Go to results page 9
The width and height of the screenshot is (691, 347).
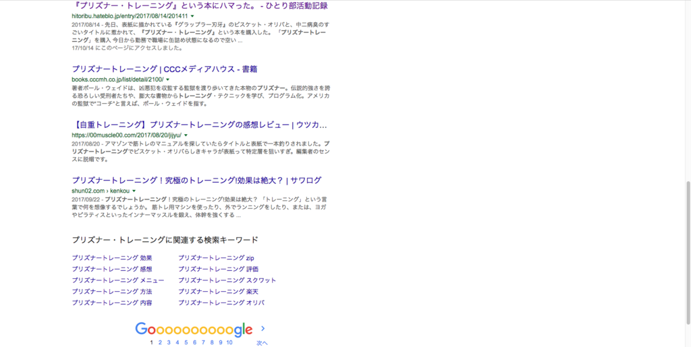221,342
